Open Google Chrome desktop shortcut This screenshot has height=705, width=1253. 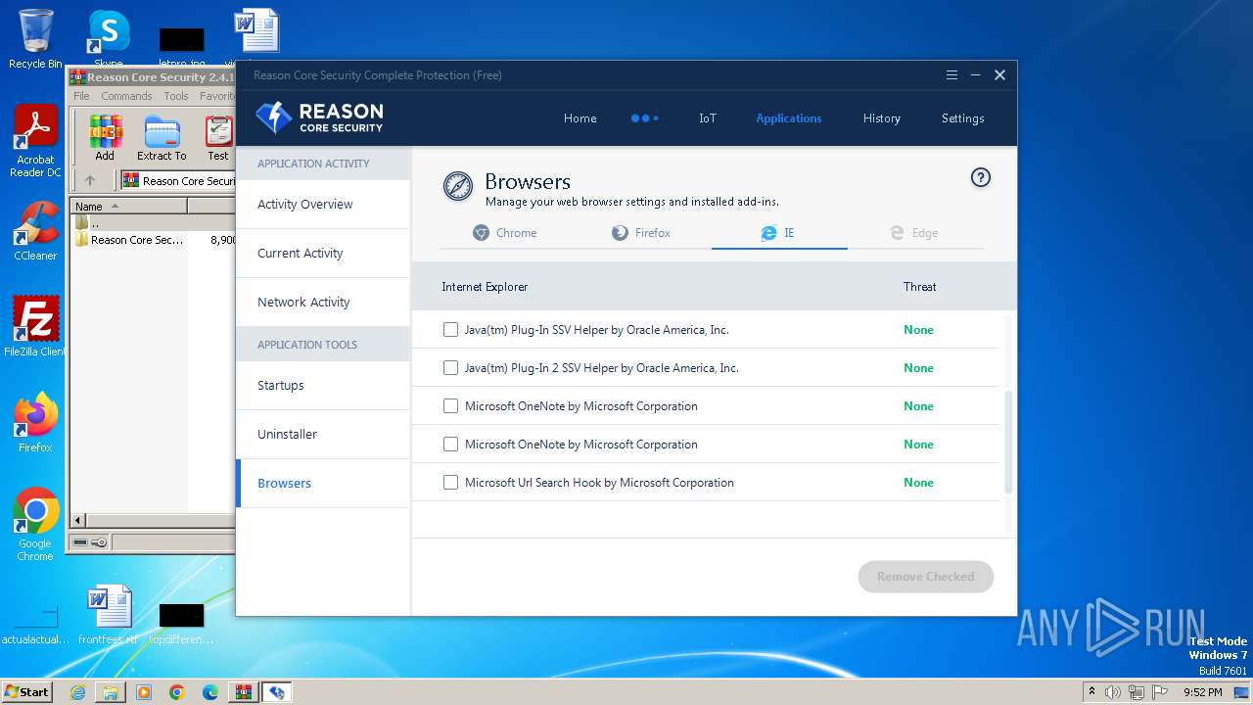pyautogui.click(x=35, y=525)
